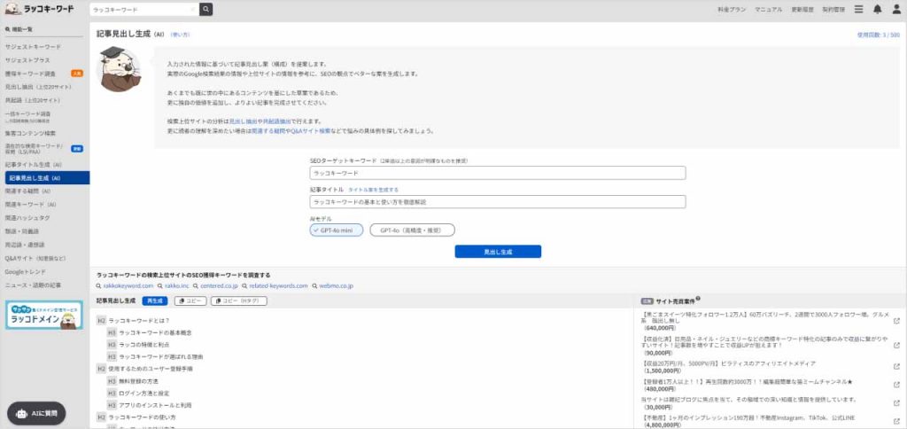
Task: Open external link icon for 640,000円 listing
Action: coord(896,321)
